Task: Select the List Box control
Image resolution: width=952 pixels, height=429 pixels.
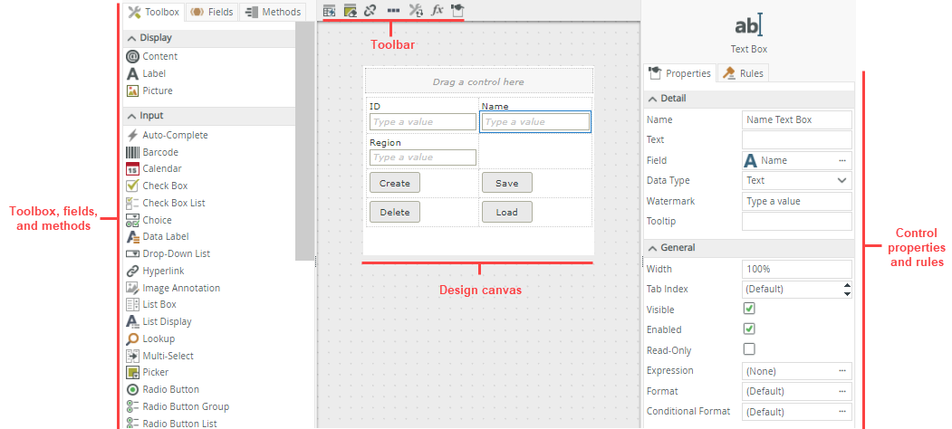Action: pos(151,304)
